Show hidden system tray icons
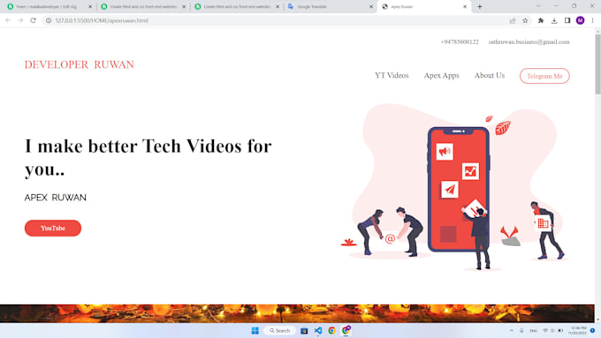Image resolution: width=601 pixels, height=338 pixels. (512, 330)
